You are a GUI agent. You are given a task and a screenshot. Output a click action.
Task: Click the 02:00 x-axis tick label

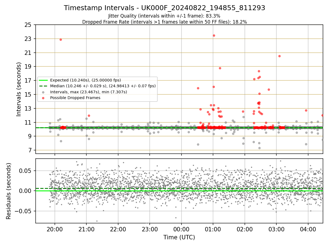pos(245,229)
